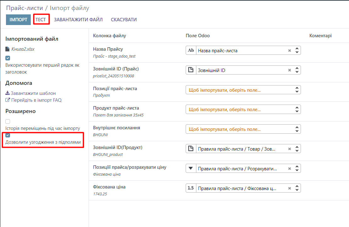Remove the Товар / Зовнішній ID mapping
The width and height of the screenshot is (349, 227).
click(290, 149)
